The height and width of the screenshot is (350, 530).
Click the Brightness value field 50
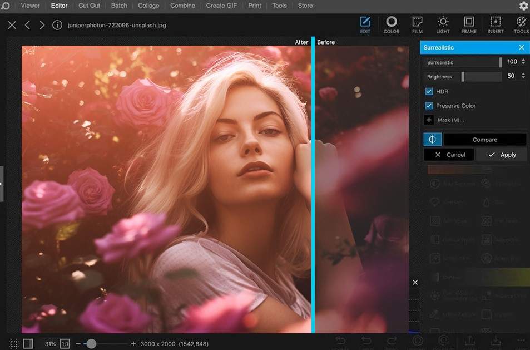(x=511, y=76)
